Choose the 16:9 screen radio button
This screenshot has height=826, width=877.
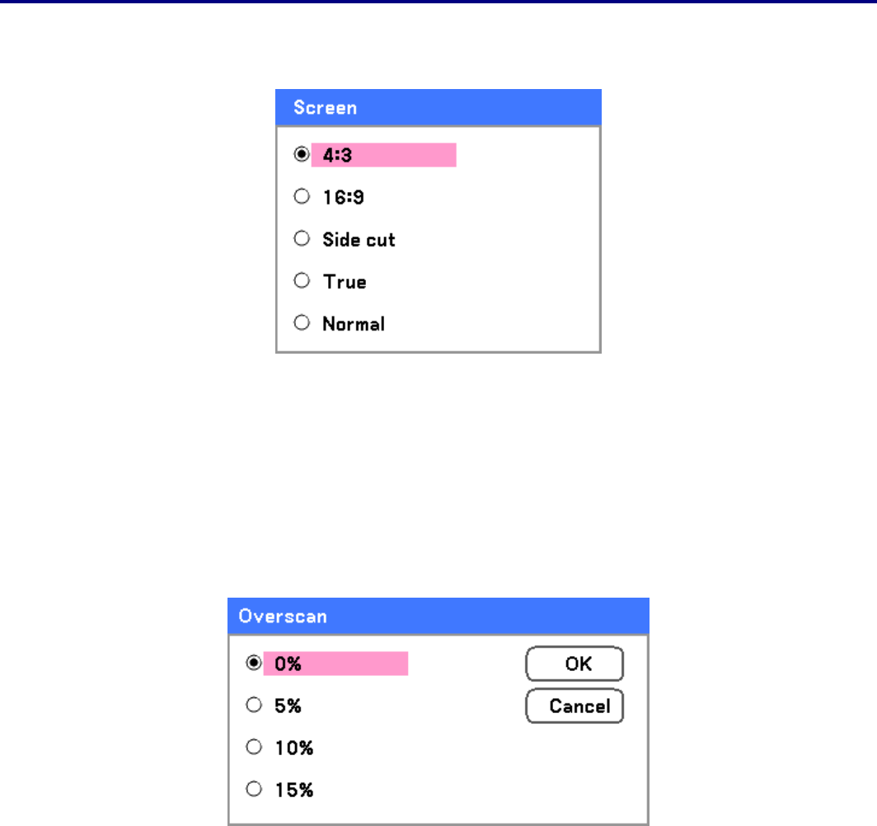pyautogui.click(x=302, y=197)
